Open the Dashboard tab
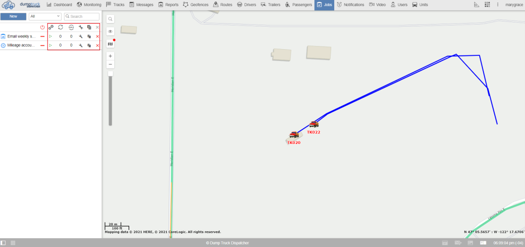The height and width of the screenshot is (247, 525). 59,5
